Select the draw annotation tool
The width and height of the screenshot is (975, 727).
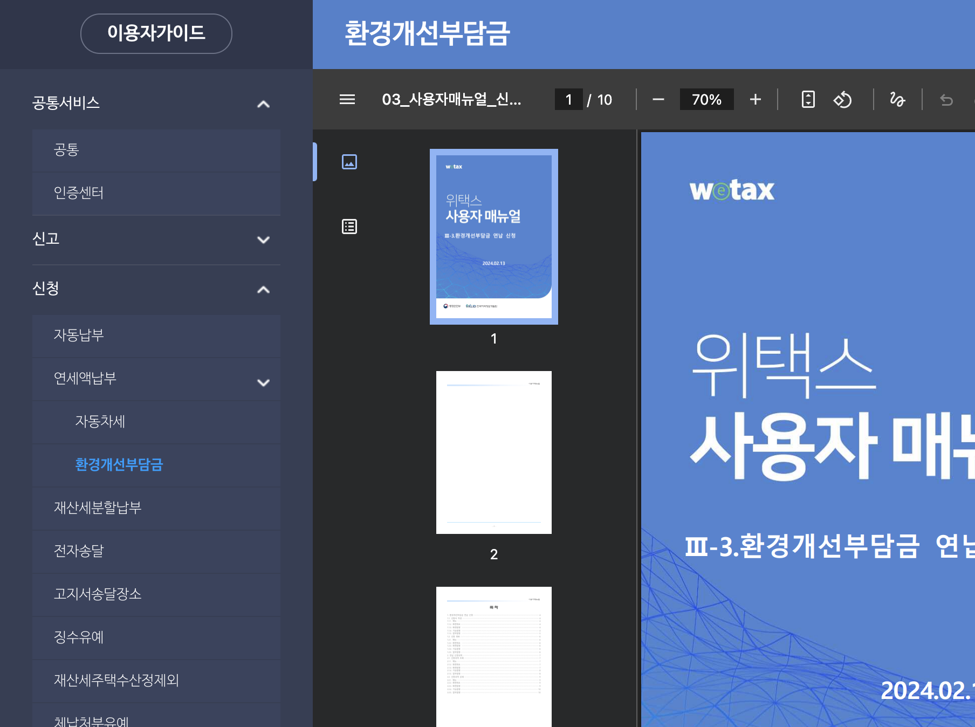click(897, 99)
